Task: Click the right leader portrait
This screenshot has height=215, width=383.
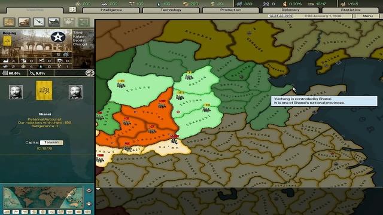Action: (76, 92)
